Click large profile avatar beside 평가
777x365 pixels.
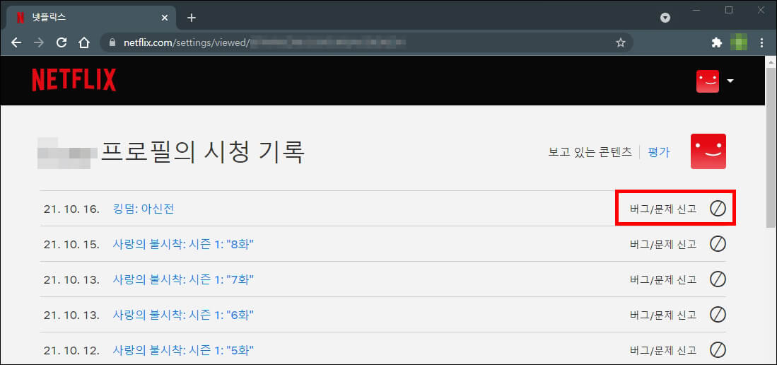point(708,151)
